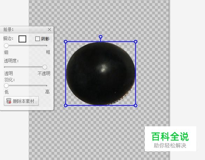
Task: Click the top-right selection corner handle
Action: [136, 42]
